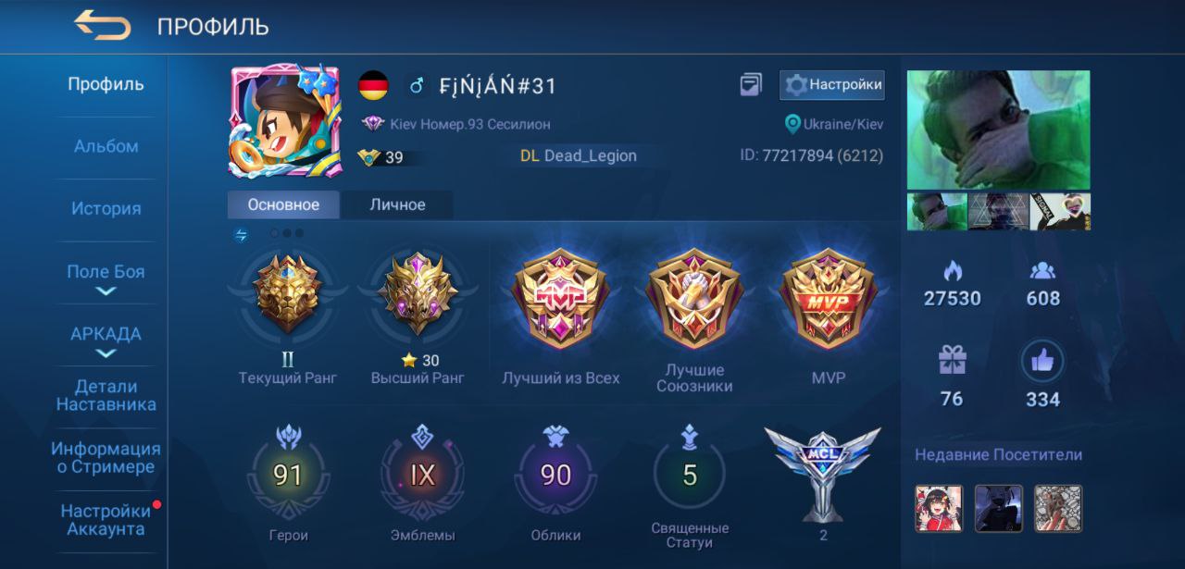This screenshot has height=569, width=1185.
Task: Open the gift box icon
Action: coord(952,361)
